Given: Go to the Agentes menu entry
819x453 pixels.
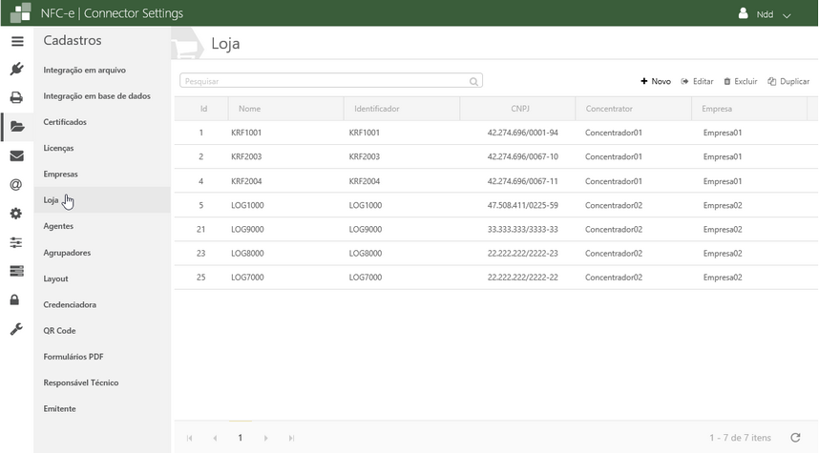Looking at the screenshot, I should point(58,226).
